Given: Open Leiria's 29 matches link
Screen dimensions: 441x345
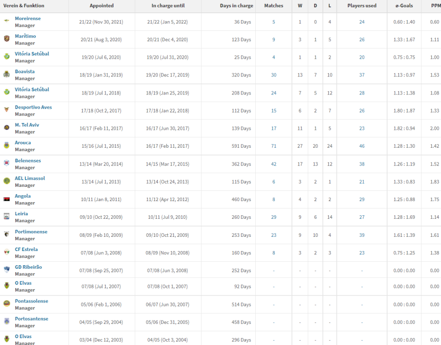Looking at the screenshot, I should click(273, 217).
